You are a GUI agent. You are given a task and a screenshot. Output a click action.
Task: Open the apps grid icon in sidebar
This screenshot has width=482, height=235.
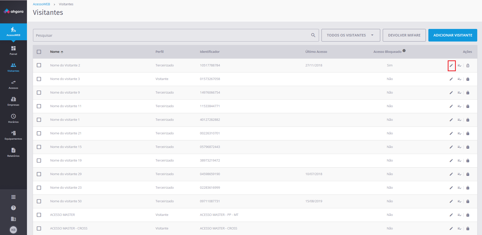click(13, 197)
